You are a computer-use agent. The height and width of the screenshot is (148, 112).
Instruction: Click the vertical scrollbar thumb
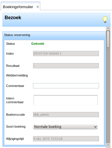coord(108,39)
